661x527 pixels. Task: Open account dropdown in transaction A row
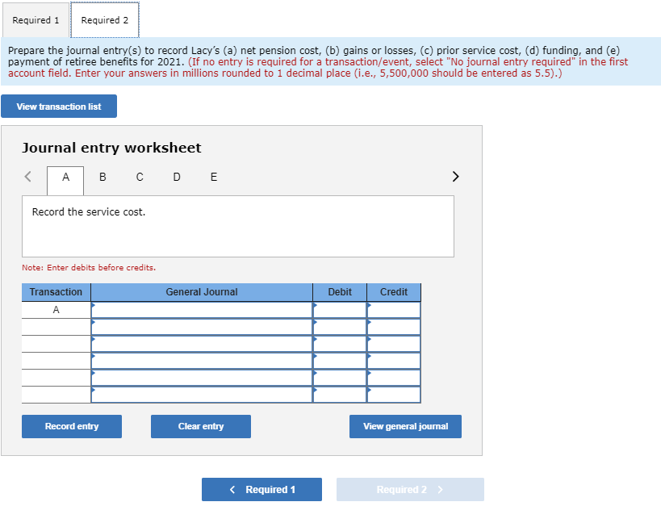(202, 310)
